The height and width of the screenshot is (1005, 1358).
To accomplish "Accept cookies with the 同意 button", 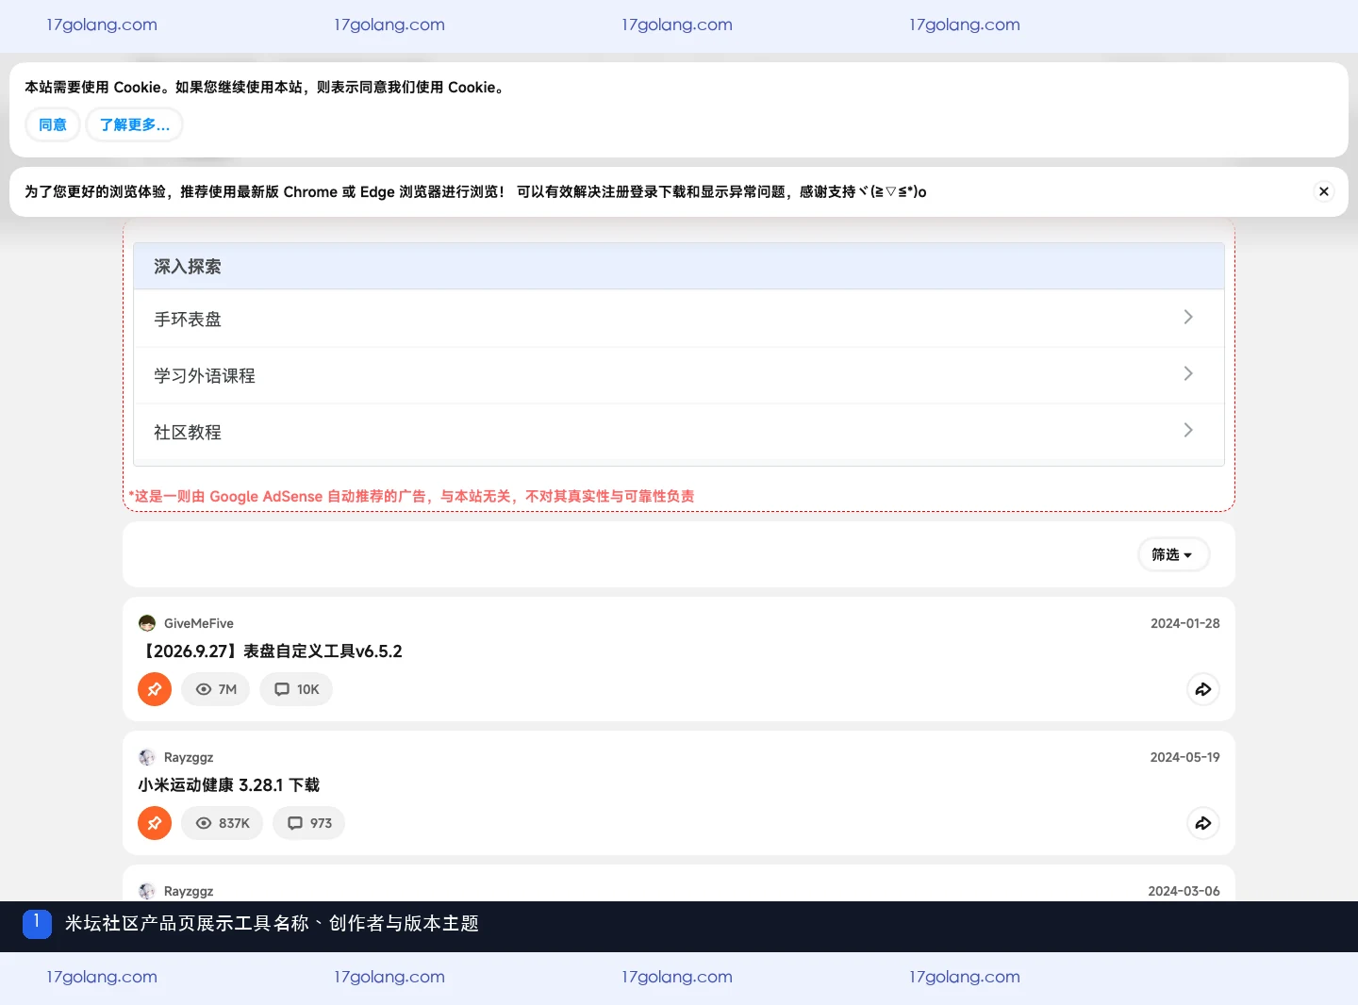I will click(x=53, y=124).
